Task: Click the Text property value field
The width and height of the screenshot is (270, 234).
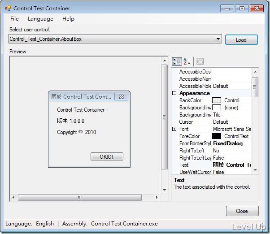Action: pyautogui.click(x=231, y=165)
